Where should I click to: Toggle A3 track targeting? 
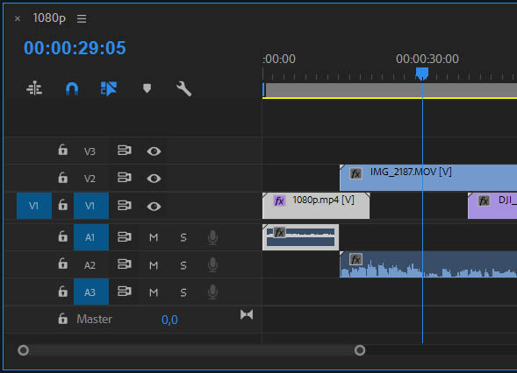point(91,292)
